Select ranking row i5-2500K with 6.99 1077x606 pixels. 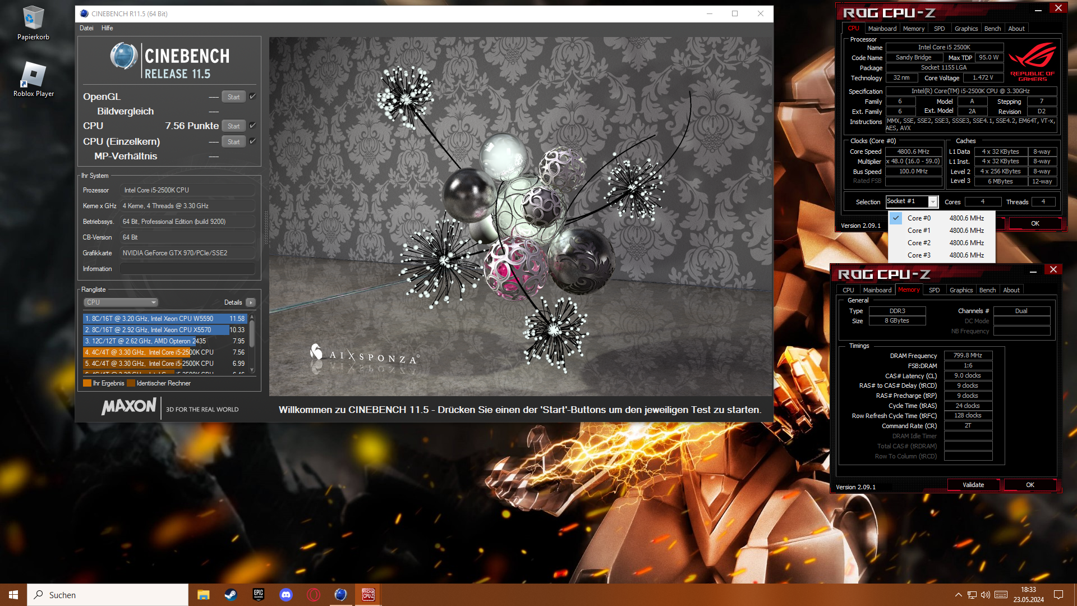pyautogui.click(x=165, y=364)
